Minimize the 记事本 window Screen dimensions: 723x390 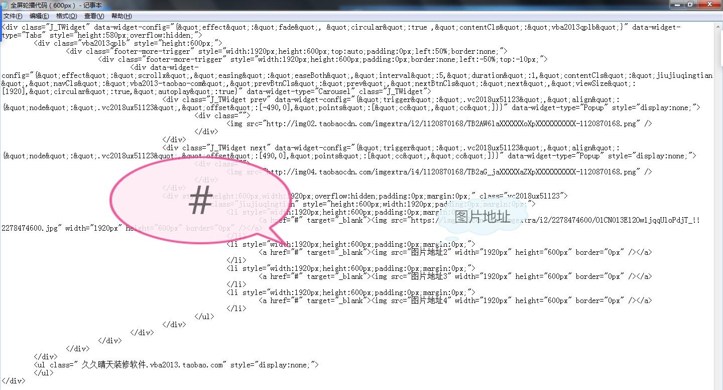point(677,5)
